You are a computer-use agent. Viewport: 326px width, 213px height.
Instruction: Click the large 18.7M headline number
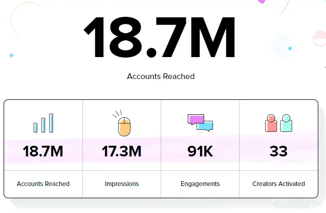(x=160, y=39)
